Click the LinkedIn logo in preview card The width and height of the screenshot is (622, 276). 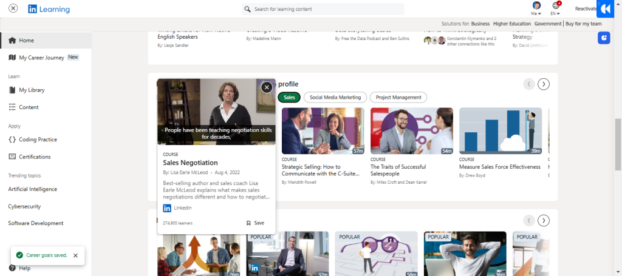tap(167, 208)
